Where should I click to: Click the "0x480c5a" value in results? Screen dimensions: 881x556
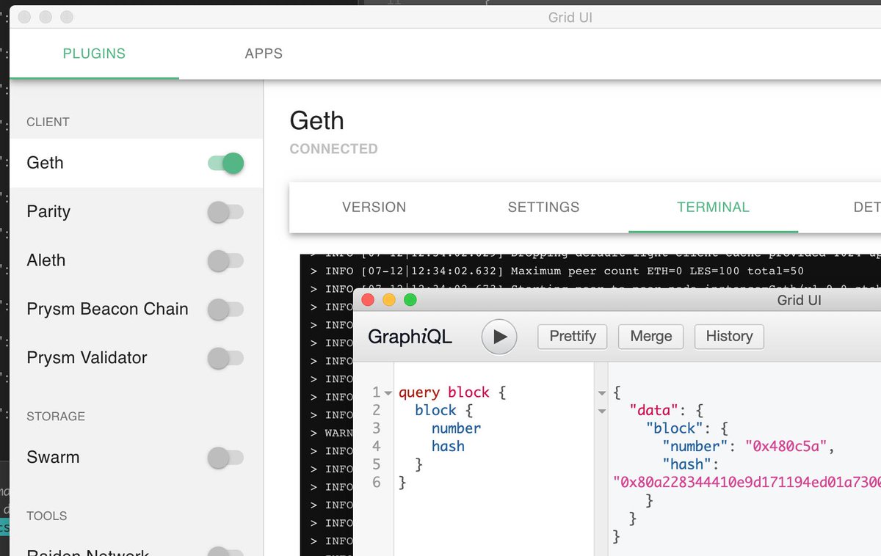pyautogui.click(x=787, y=446)
